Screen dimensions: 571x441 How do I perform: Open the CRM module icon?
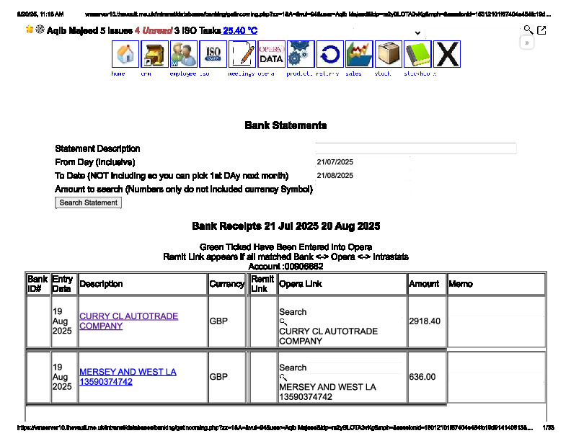[155, 55]
